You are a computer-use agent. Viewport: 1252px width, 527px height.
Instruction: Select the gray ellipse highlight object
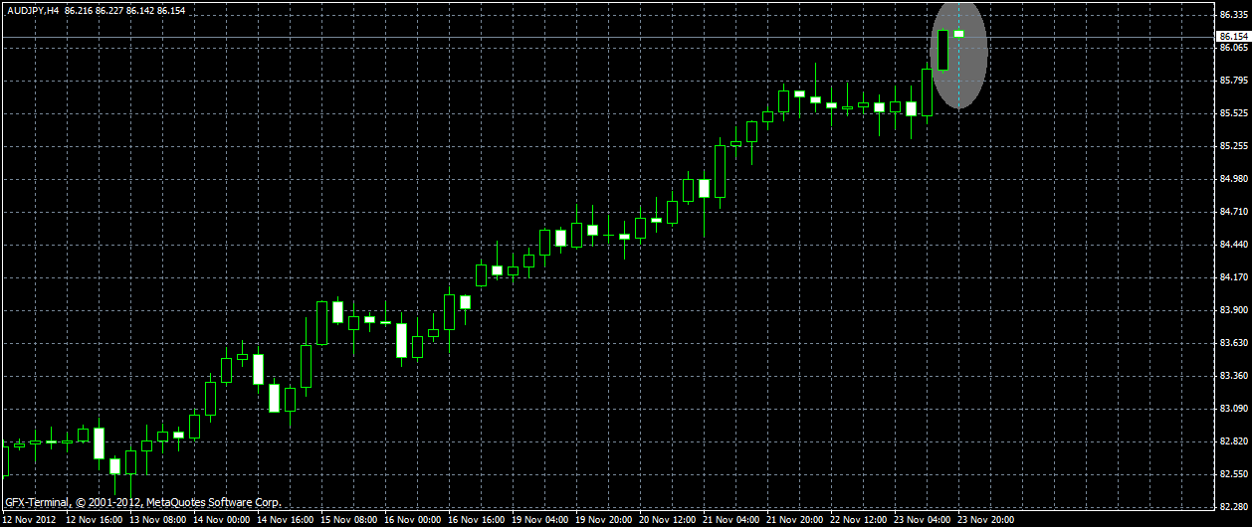959,54
